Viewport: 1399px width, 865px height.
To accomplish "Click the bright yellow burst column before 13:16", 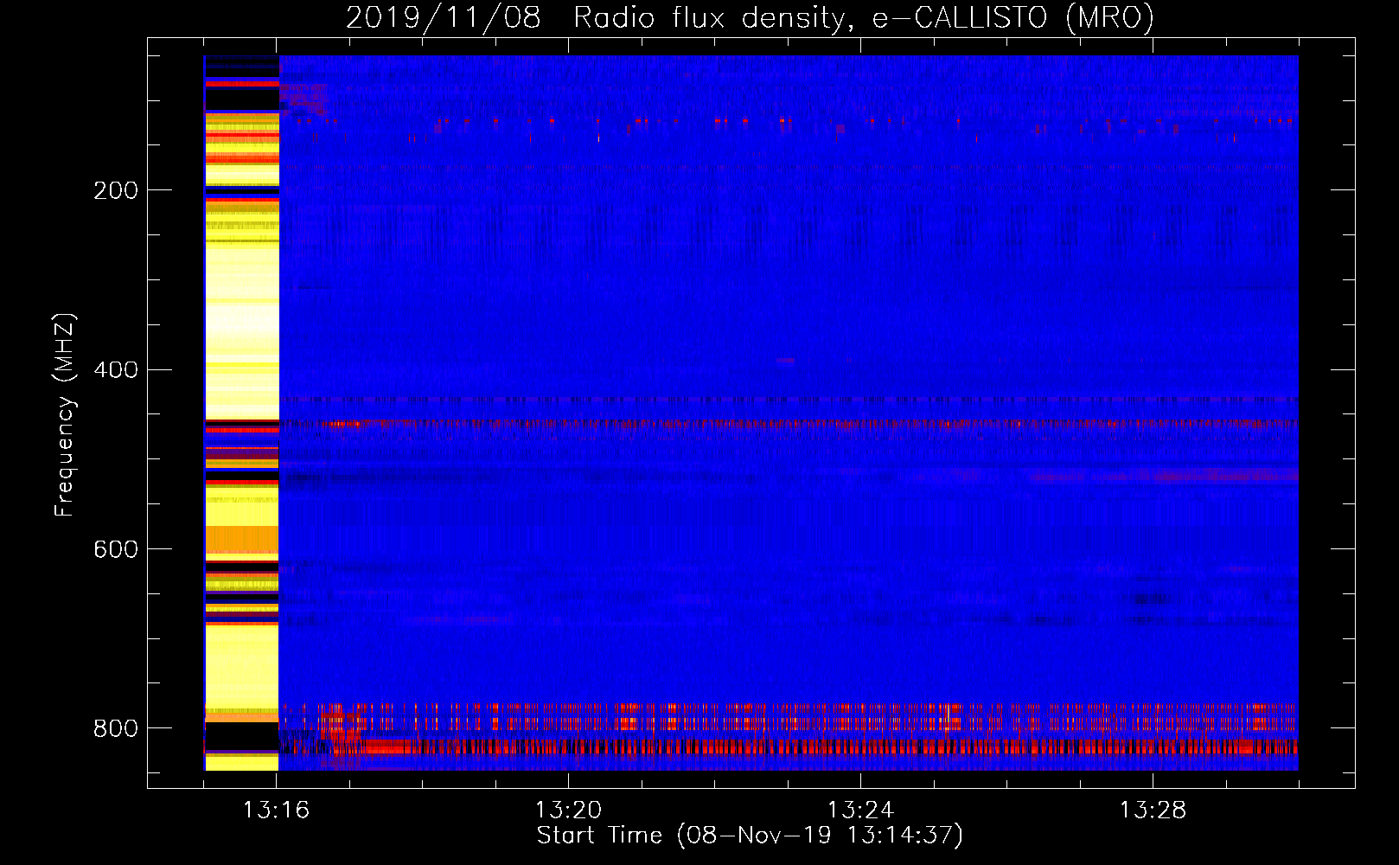I will pyautogui.click(x=241, y=413).
